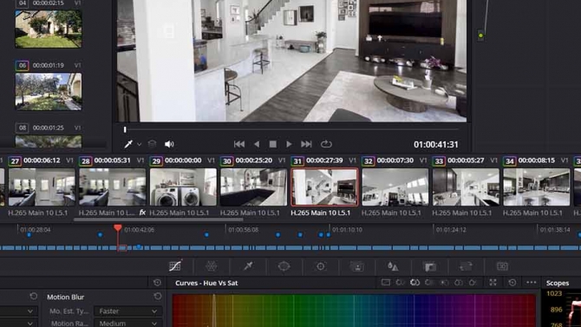Open the Motion Range 'Medium' dropdown
Image resolution: width=581 pixels, height=327 pixels.
(127, 324)
